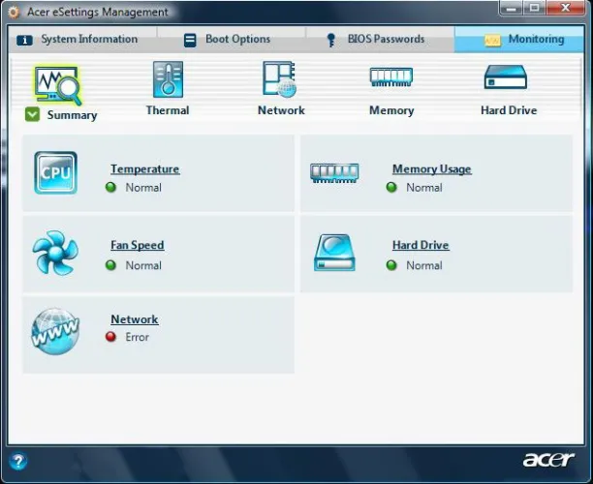Click the CPU chip icon
The height and width of the screenshot is (484, 593).
coord(55,172)
